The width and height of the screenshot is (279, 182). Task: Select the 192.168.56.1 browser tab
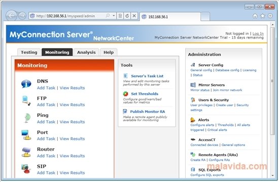[170, 17]
